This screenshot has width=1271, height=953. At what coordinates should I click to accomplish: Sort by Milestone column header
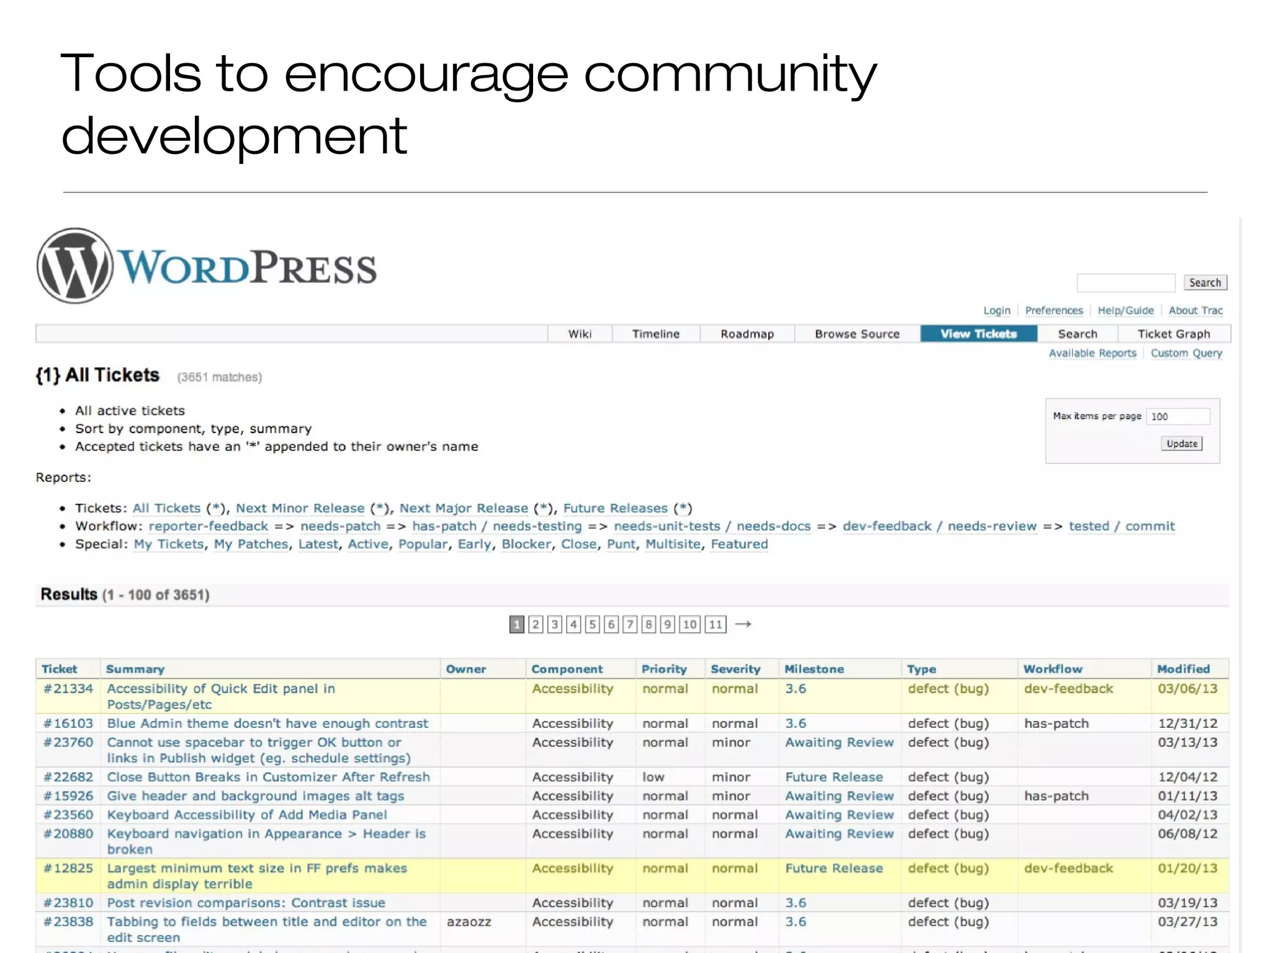814,669
